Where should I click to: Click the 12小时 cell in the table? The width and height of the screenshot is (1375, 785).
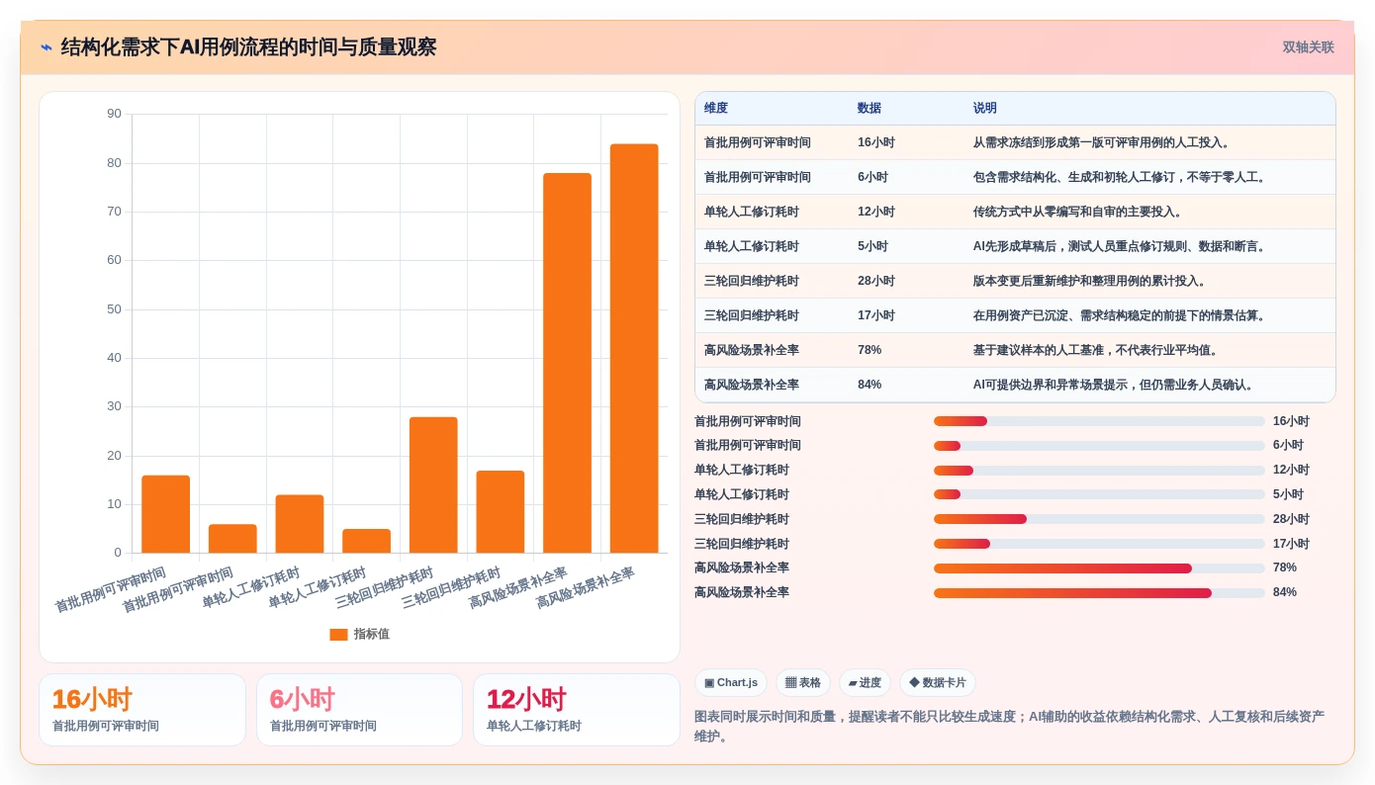[x=876, y=212]
